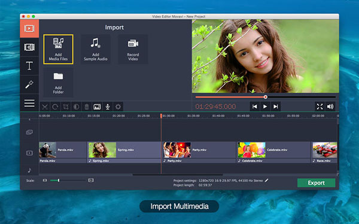Click Add Sample Audio

pyautogui.click(x=96, y=49)
